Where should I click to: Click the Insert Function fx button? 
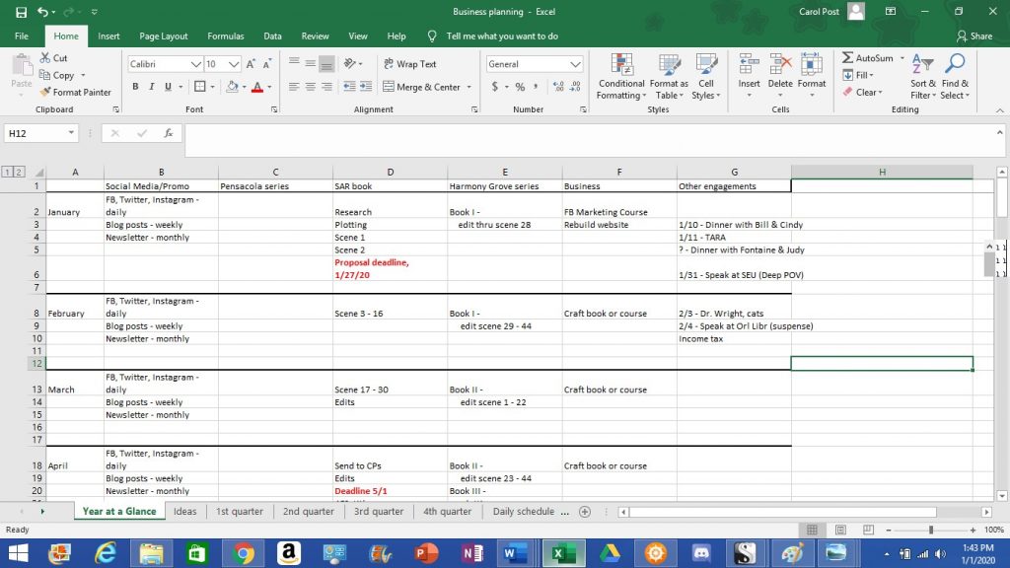168,133
